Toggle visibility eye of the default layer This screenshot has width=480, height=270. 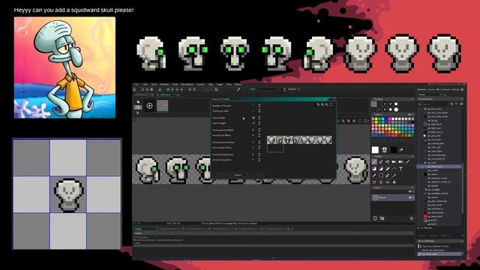pos(410,197)
